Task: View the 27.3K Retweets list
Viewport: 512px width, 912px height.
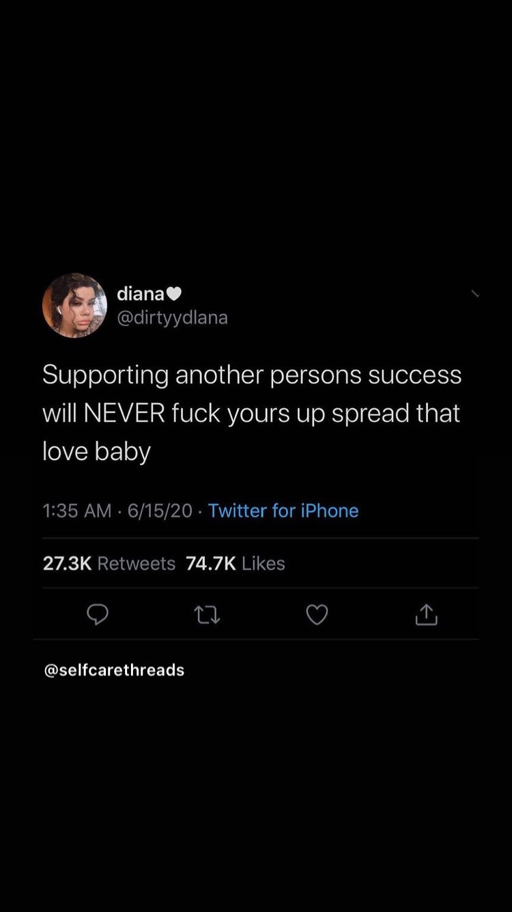Action: click(x=109, y=563)
